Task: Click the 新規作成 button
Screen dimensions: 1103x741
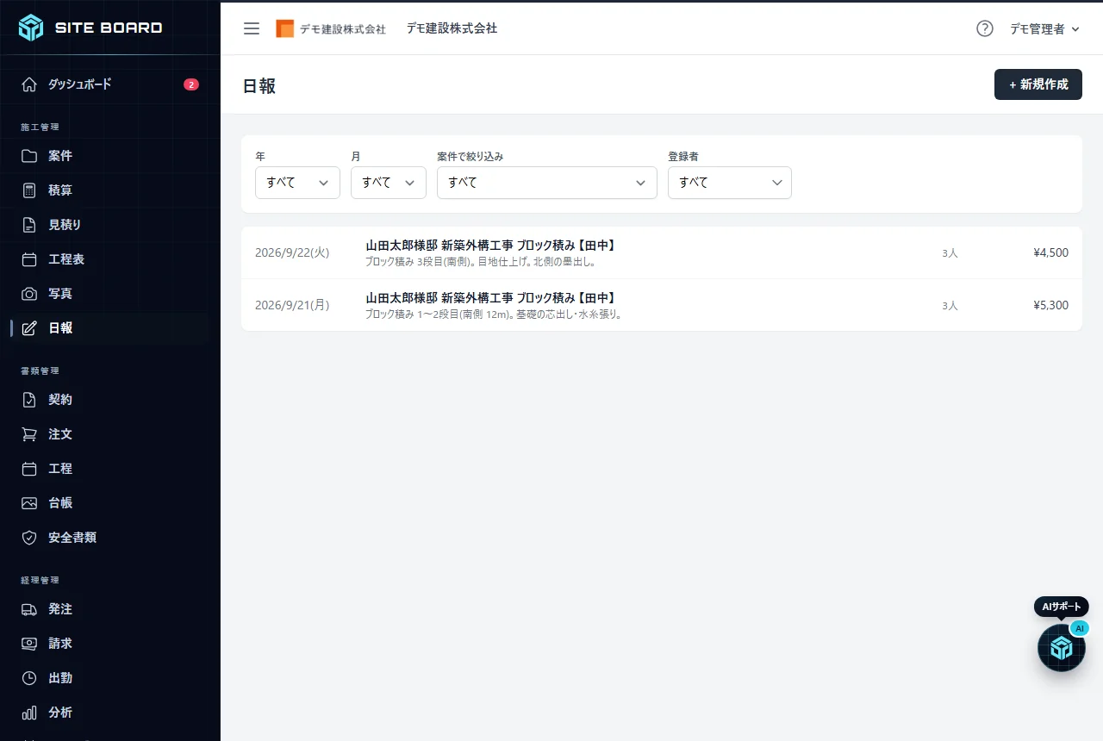Action: point(1038,84)
